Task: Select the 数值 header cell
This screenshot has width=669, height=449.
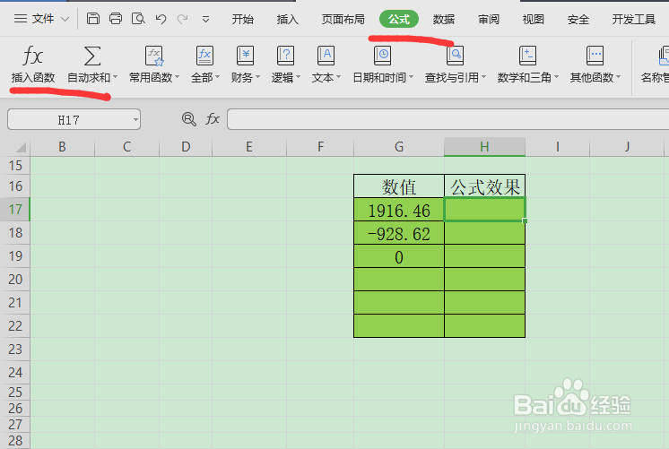Action: pyautogui.click(x=399, y=186)
